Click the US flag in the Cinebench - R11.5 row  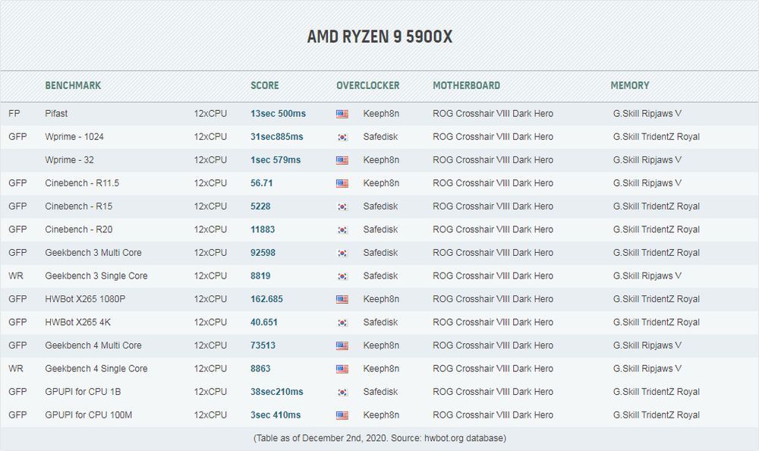[342, 184]
